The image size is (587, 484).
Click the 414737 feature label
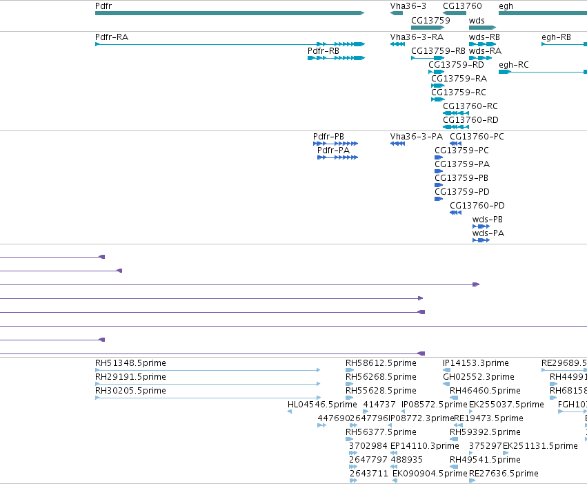coord(379,405)
